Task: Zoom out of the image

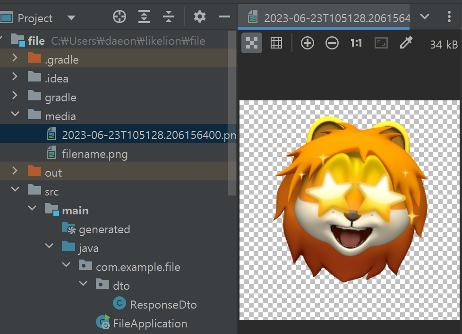Action: 332,43
